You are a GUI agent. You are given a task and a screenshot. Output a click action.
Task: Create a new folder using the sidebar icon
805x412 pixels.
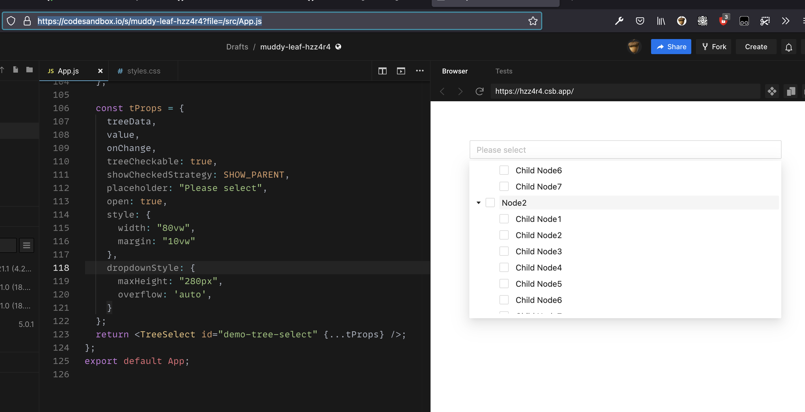[x=29, y=70]
